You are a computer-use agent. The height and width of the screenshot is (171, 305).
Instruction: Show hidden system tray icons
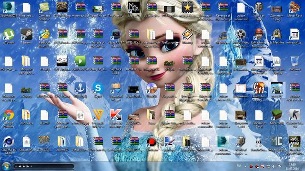(245, 166)
